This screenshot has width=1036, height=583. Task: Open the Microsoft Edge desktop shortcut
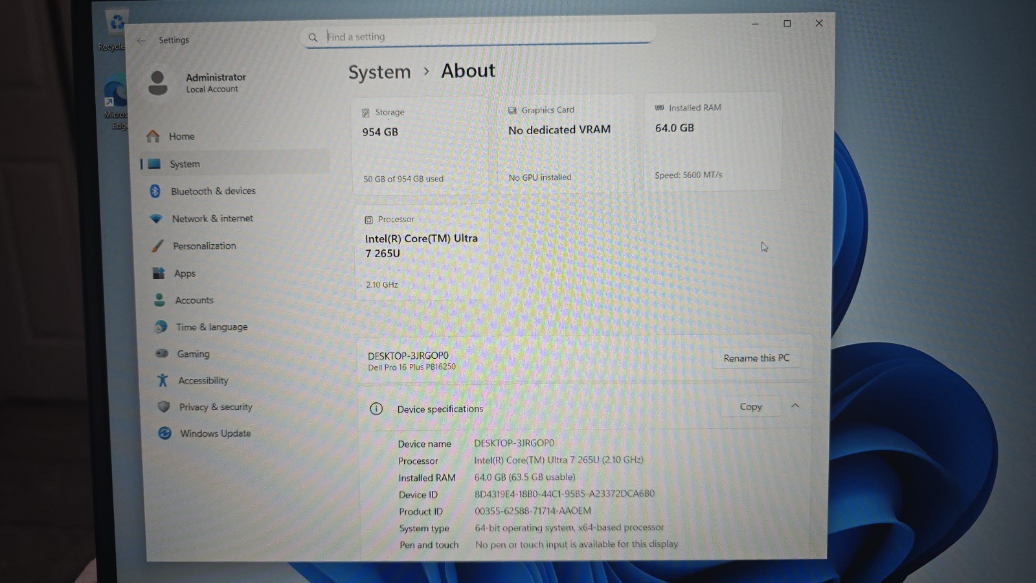tap(117, 102)
